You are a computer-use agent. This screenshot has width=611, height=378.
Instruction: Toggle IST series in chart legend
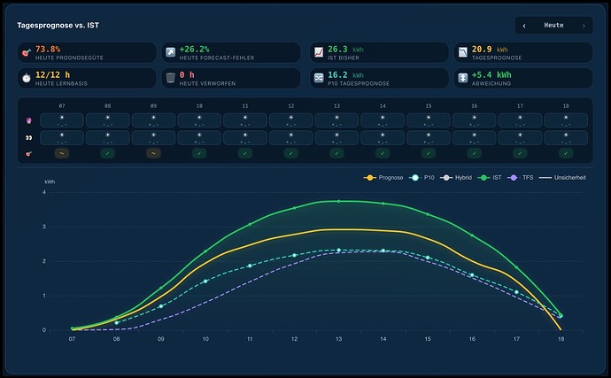coord(490,178)
